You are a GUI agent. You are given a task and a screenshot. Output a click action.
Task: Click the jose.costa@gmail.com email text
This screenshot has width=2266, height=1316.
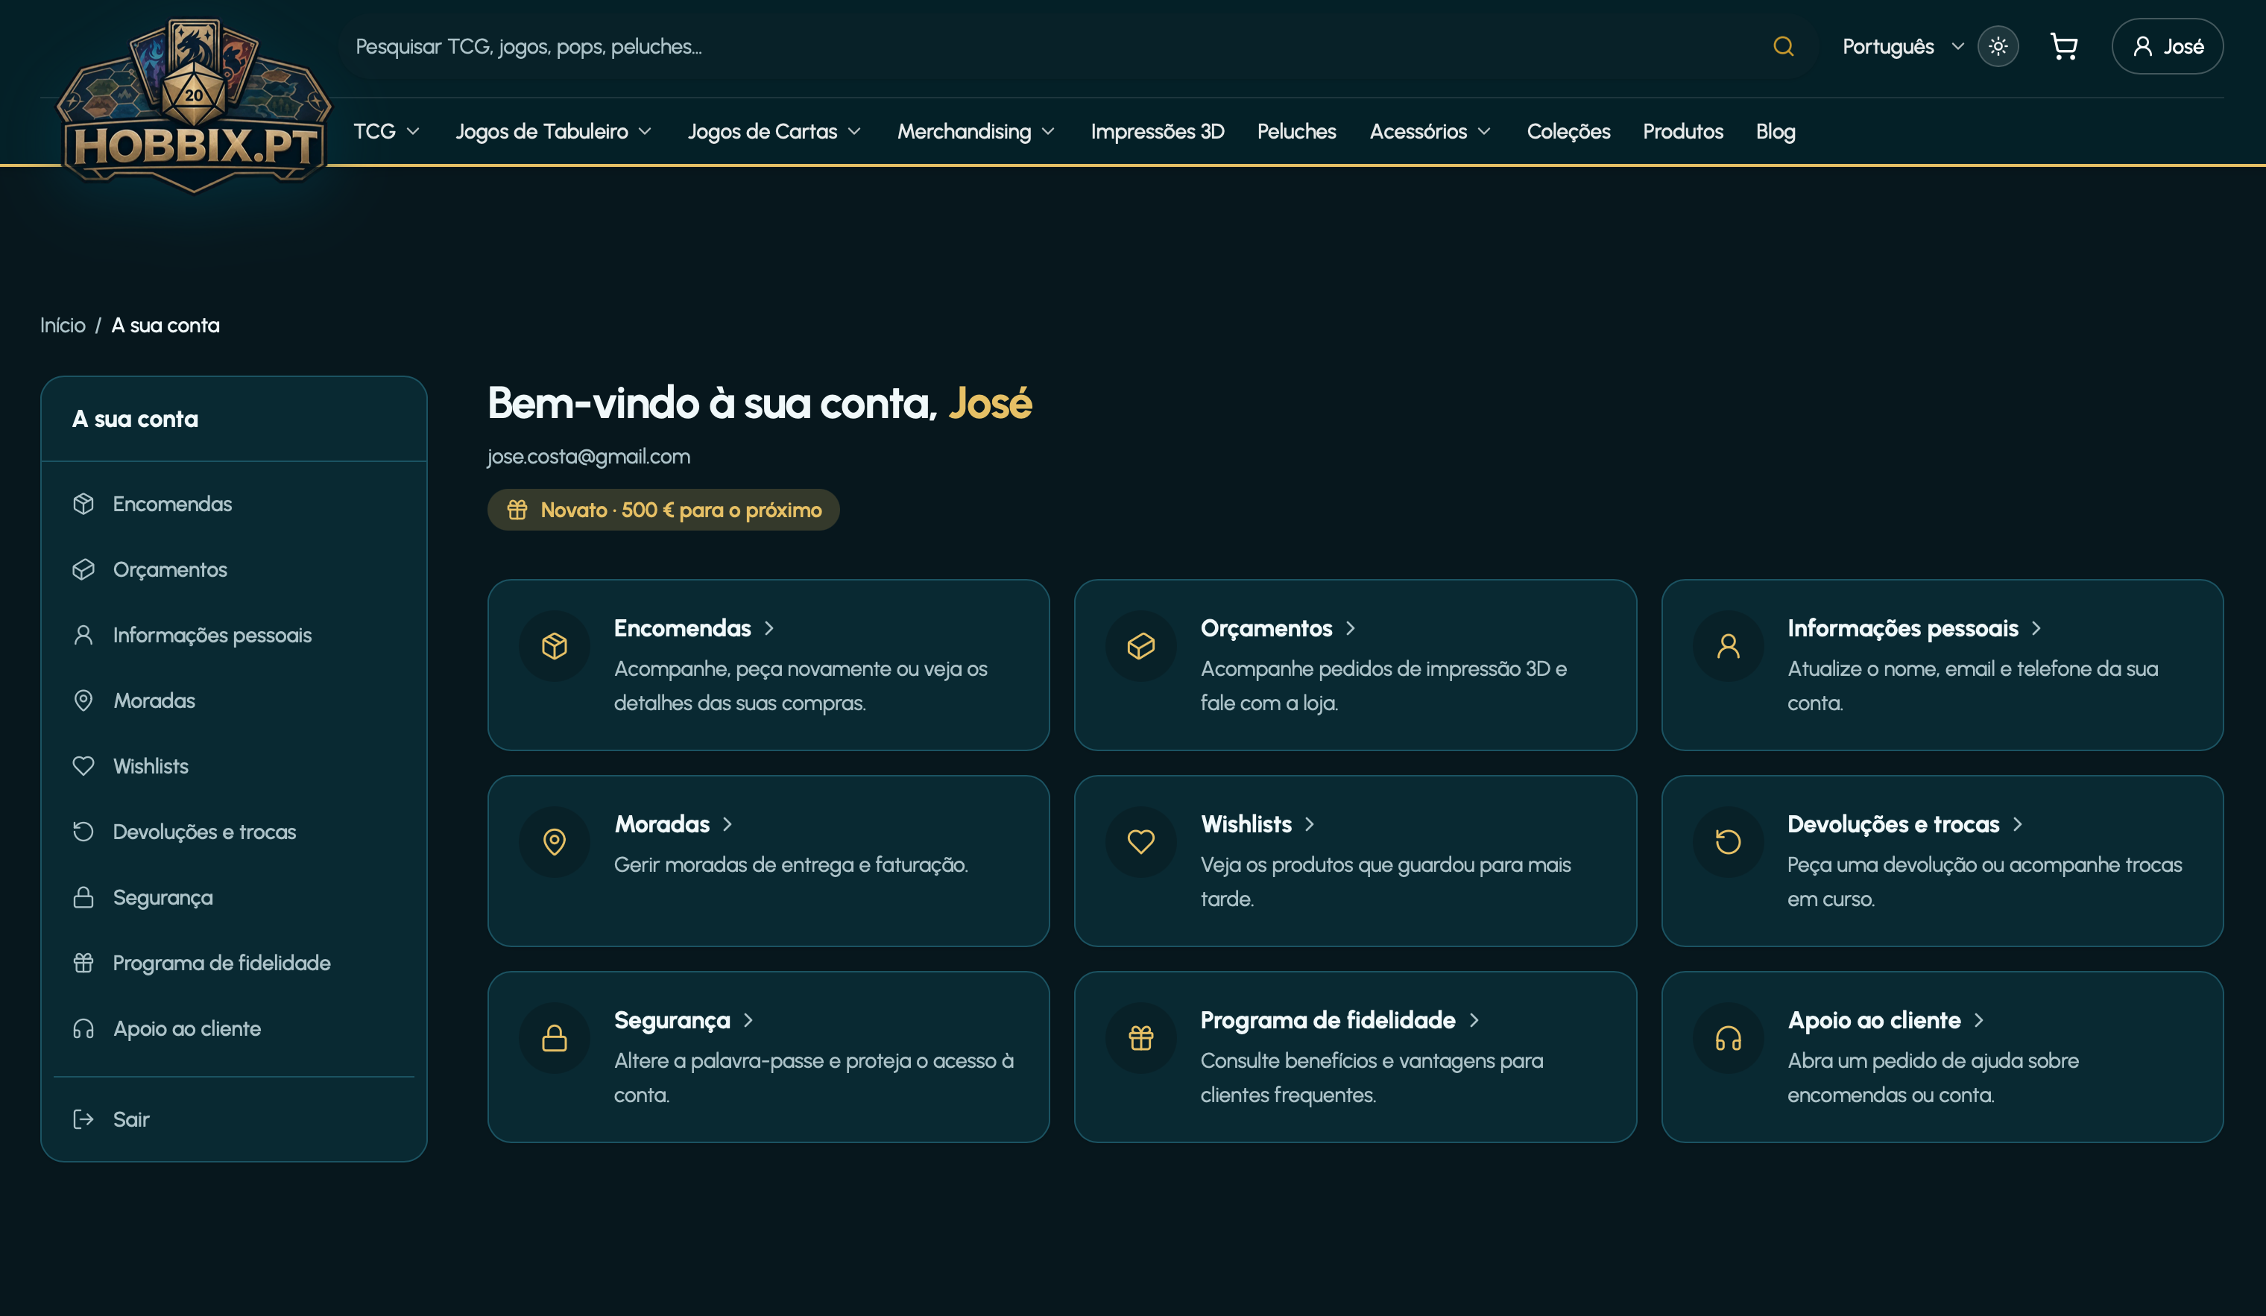click(588, 456)
